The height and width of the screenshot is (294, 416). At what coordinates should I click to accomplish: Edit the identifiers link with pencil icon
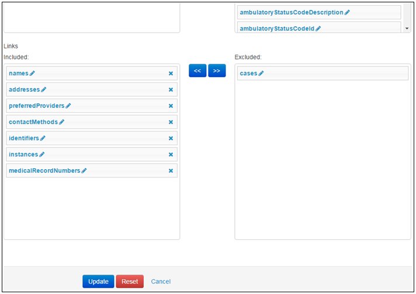click(x=43, y=139)
